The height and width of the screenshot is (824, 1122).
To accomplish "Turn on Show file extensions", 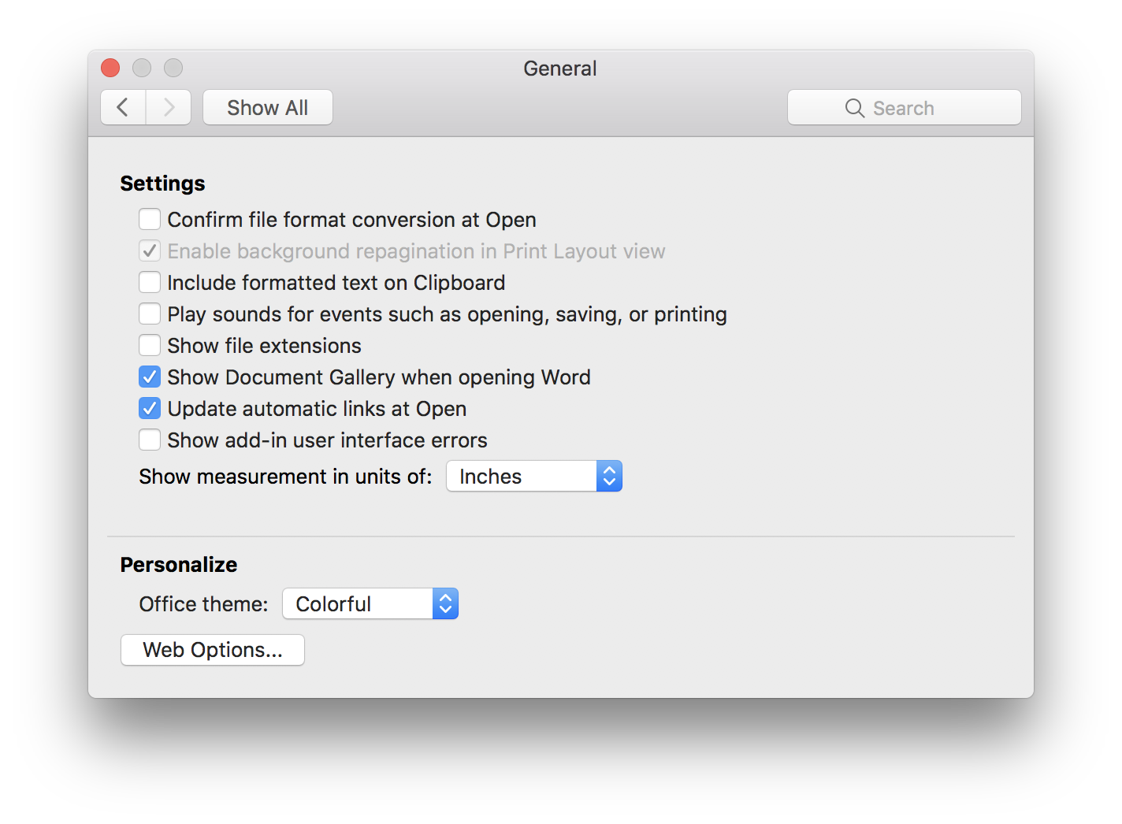I will coord(150,345).
